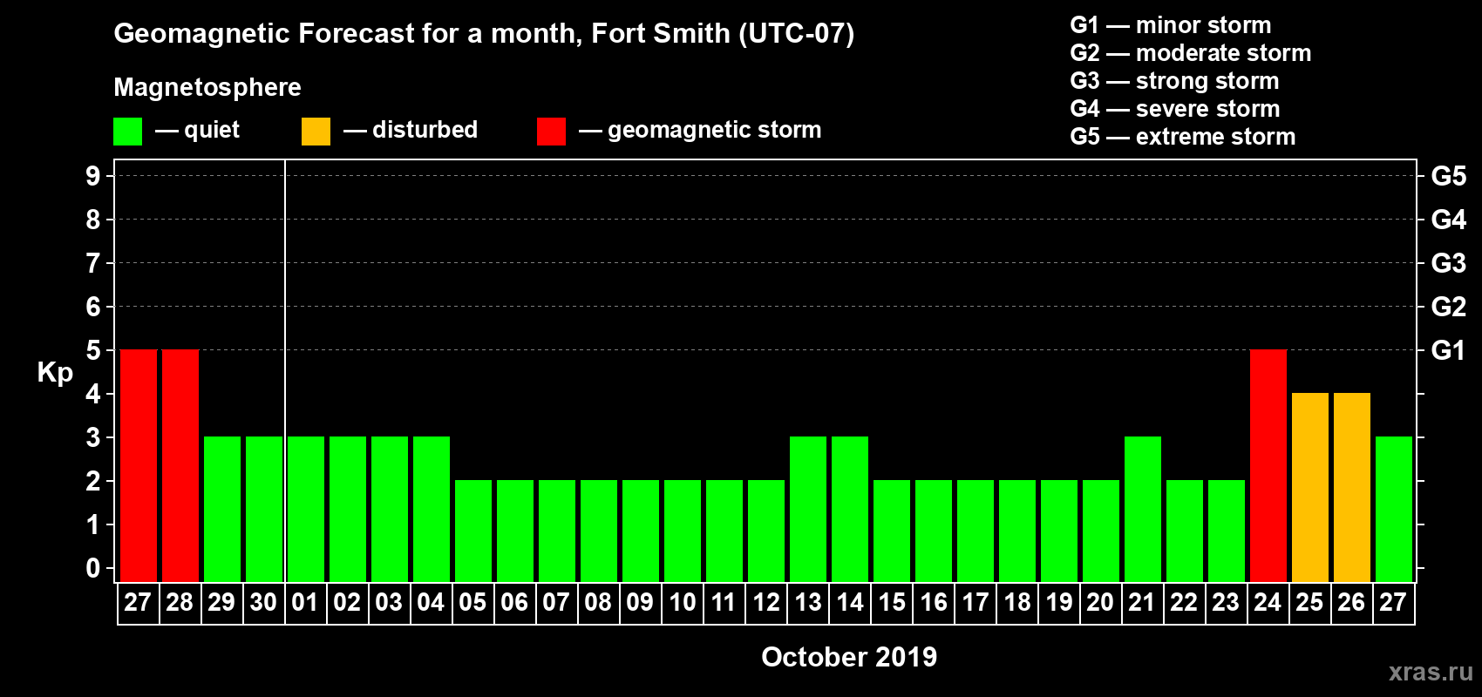Click the date label 10
1482x697 pixels.
pos(683,603)
